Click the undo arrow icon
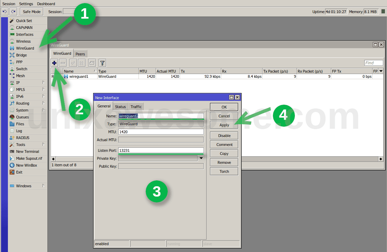 click(5, 12)
